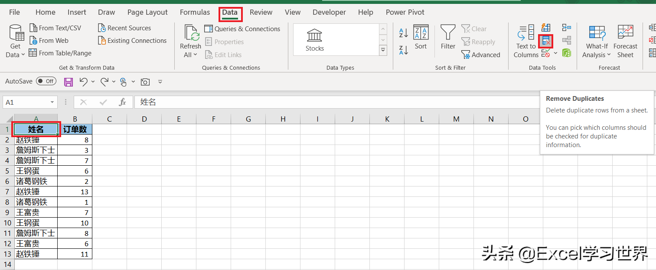Open the Developer tab
This screenshot has width=656, height=270.
click(329, 12)
